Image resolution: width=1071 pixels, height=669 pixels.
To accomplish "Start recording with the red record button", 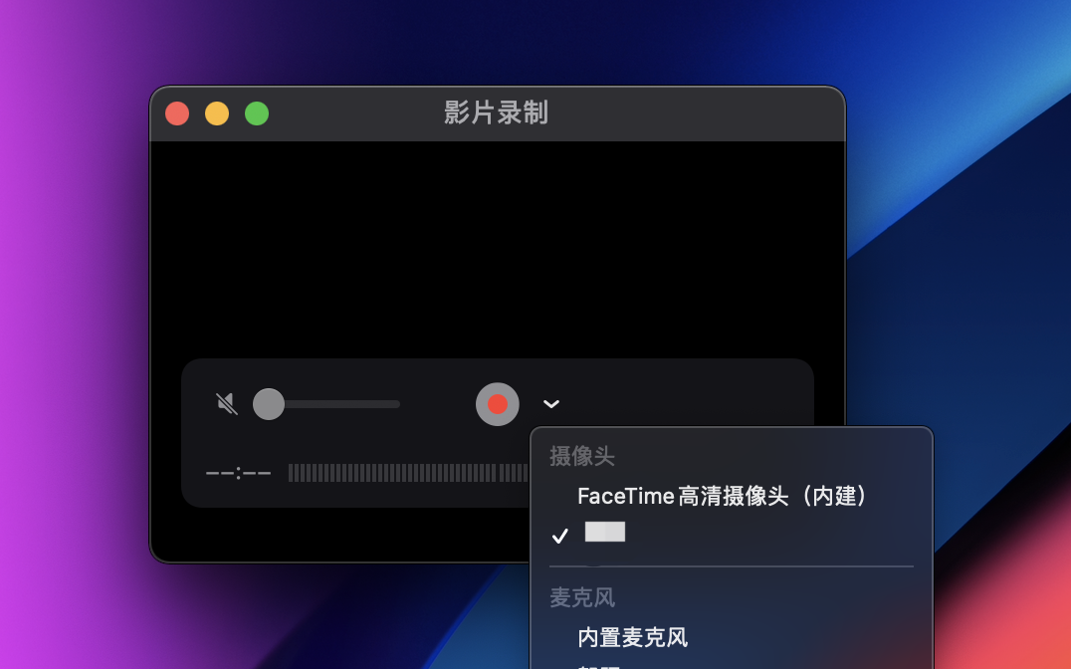I will click(498, 404).
